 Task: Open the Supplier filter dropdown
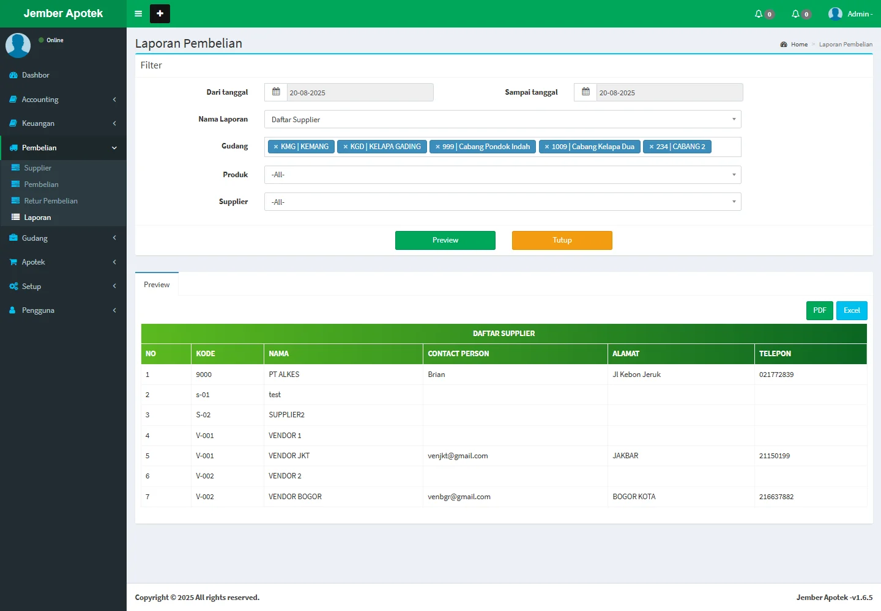[502, 202]
